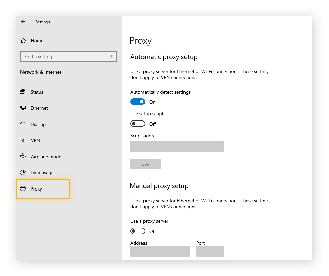
Task: Click the VPN connector icon
Action: [23, 140]
